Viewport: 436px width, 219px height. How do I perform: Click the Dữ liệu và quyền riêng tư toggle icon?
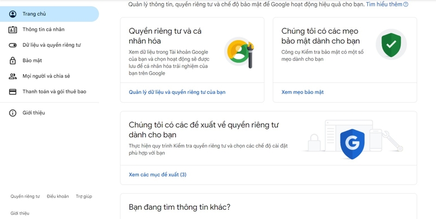tap(13, 45)
